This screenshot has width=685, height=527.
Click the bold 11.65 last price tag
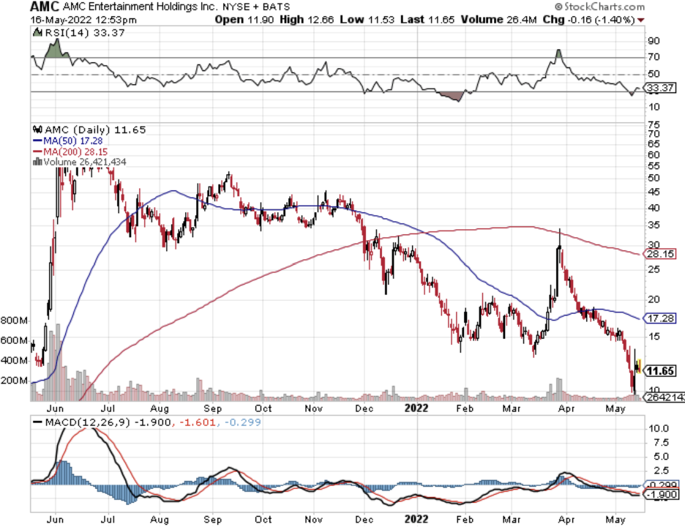tap(660, 371)
